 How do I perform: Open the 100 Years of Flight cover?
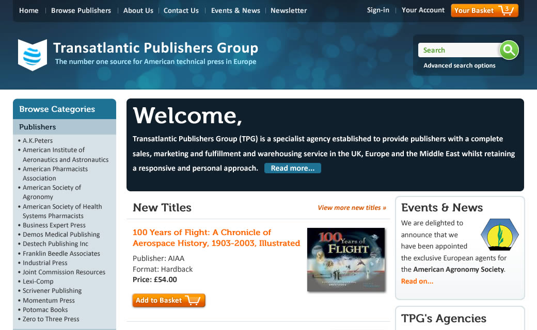(346, 259)
